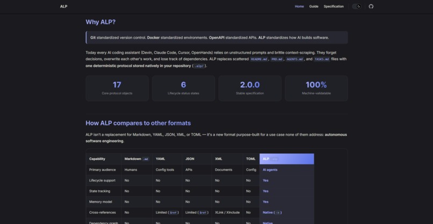This screenshot has height=224, width=433.
Task: Toggle the dark mode switch
Action: [357, 6]
